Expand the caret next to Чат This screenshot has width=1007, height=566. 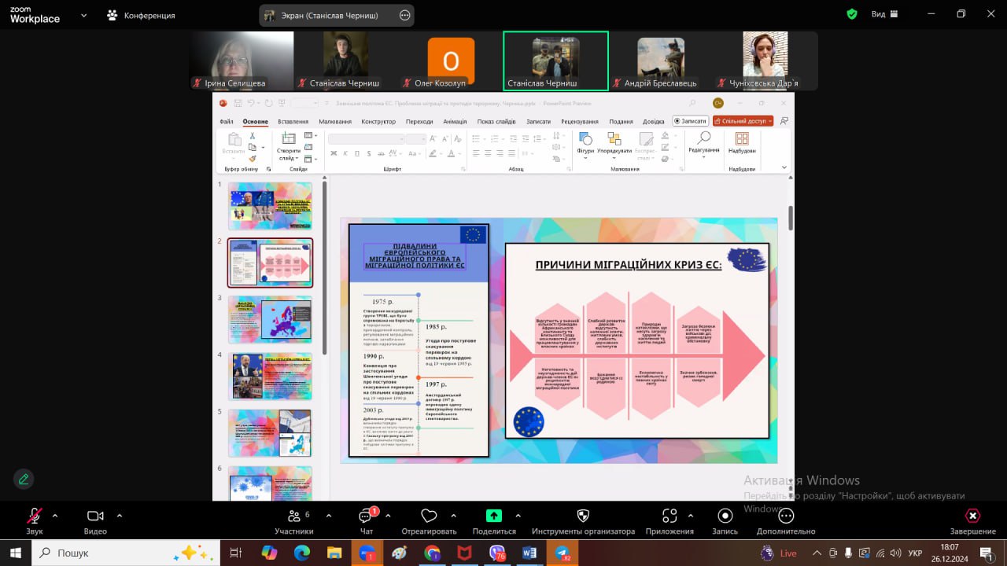coord(389,516)
